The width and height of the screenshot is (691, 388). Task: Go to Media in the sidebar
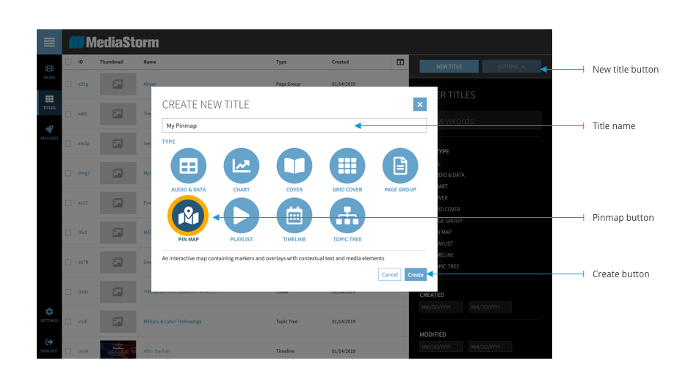(x=49, y=71)
